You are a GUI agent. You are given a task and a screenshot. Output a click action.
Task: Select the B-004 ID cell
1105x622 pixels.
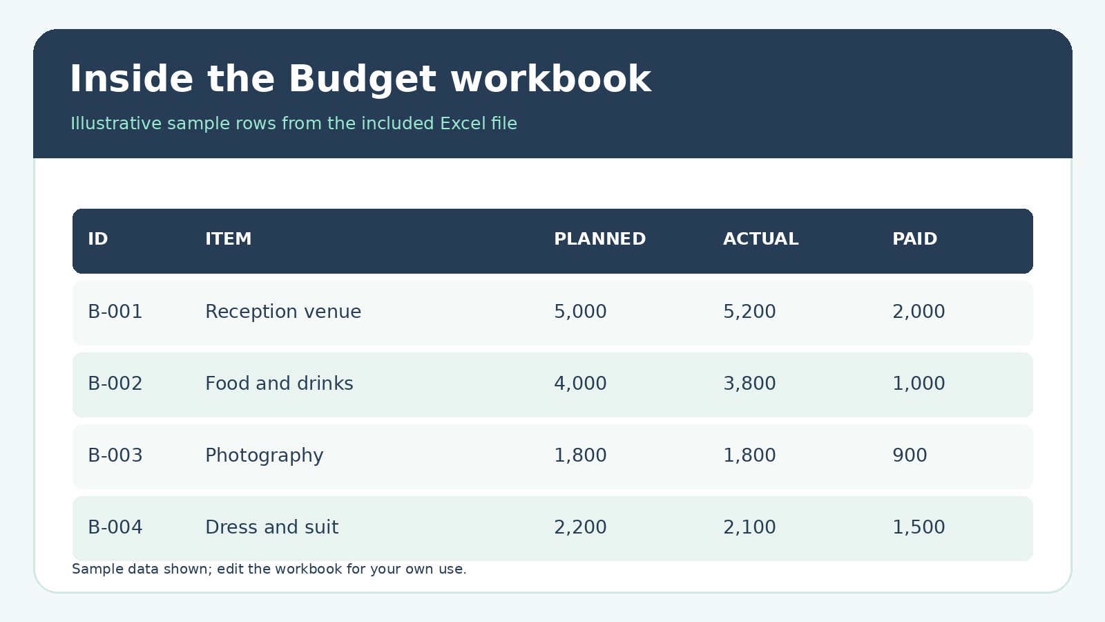pyautogui.click(x=115, y=527)
